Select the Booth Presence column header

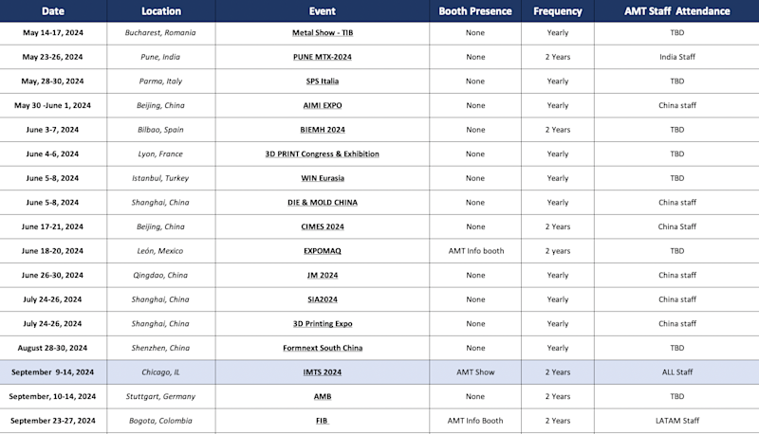(475, 11)
